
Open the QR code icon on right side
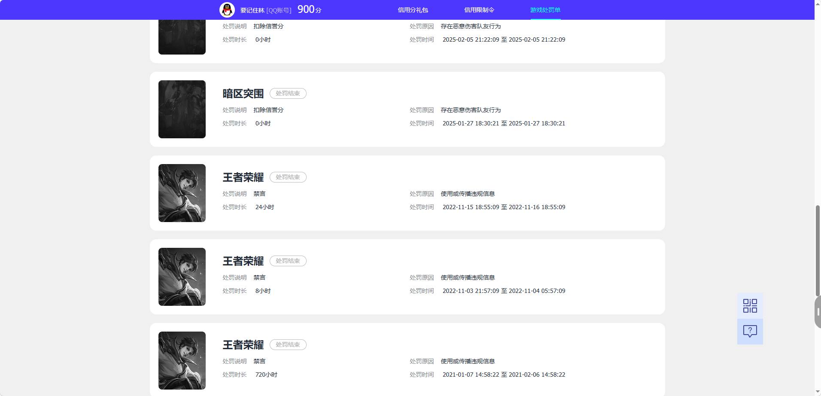[750, 306]
